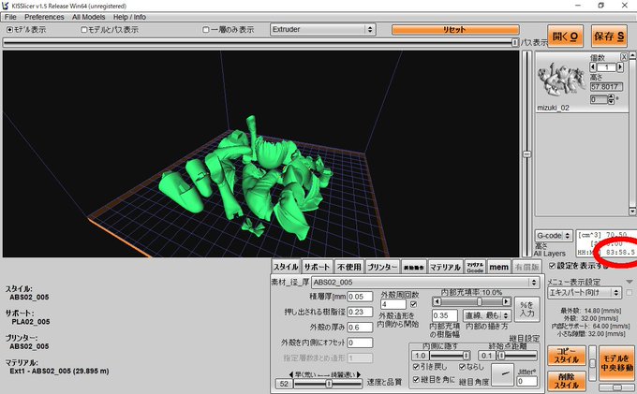Toggle 引き戻し checkbox
This screenshot has height=394, width=637.
416,367
